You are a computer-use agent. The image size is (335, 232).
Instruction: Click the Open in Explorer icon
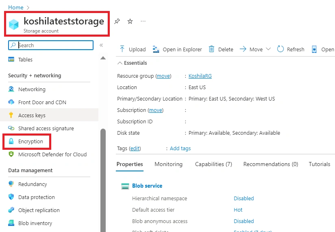156,49
